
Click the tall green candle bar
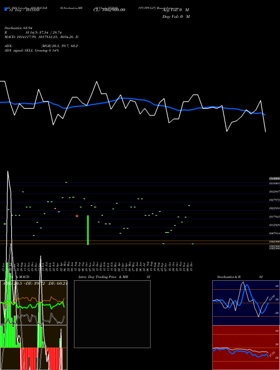tap(88, 230)
